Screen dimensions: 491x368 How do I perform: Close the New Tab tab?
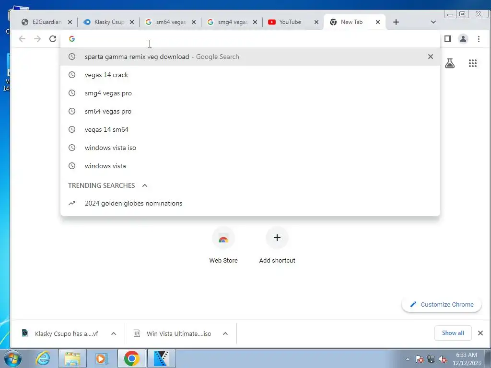(378, 22)
